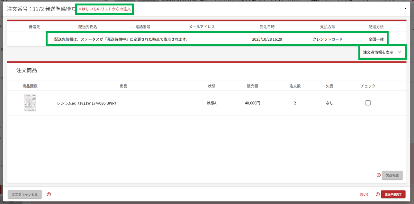Screen dimensions: 414x204
Task: Click the 閉じる link
Action: pos(364,194)
